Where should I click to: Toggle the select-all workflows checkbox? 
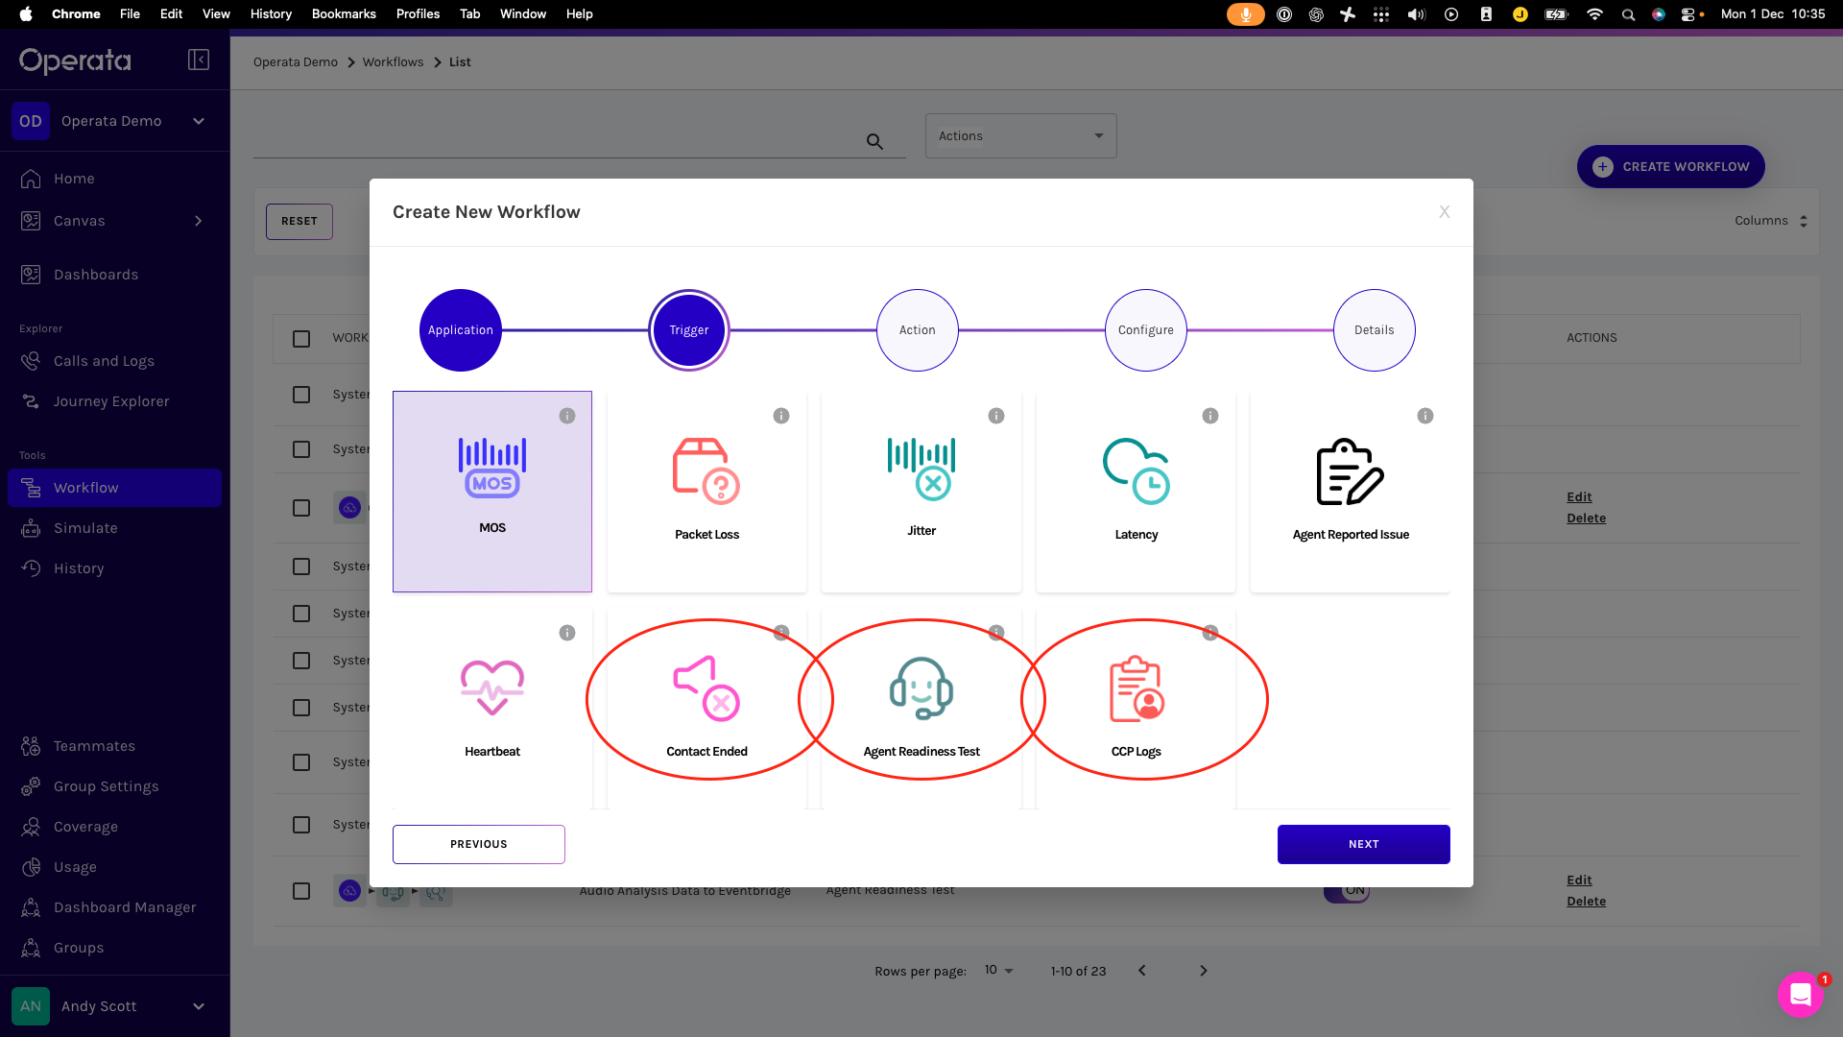(301, 338)
